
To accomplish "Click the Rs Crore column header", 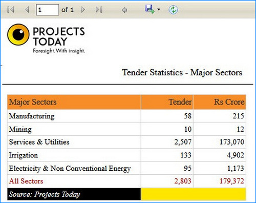I will pos(220,102).
